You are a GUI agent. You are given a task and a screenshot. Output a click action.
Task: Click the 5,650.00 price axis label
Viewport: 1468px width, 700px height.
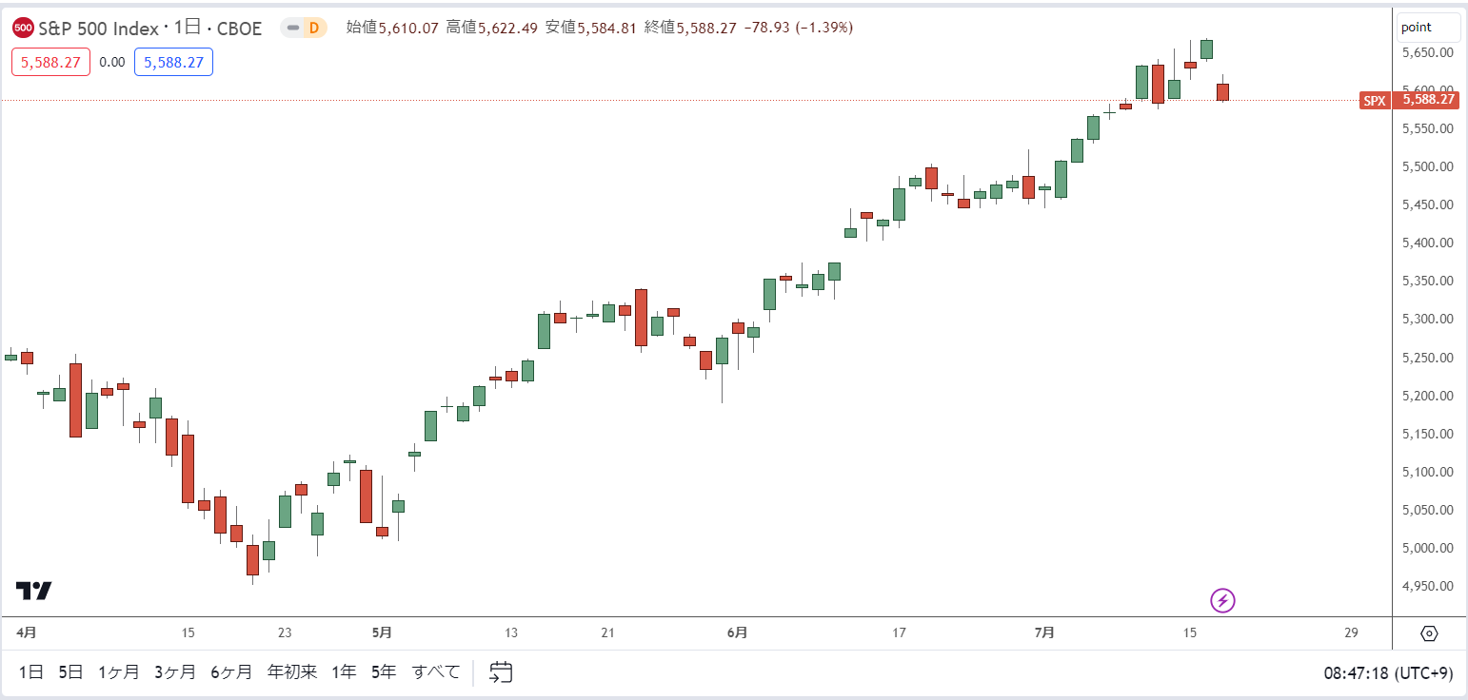point(1427,52)
